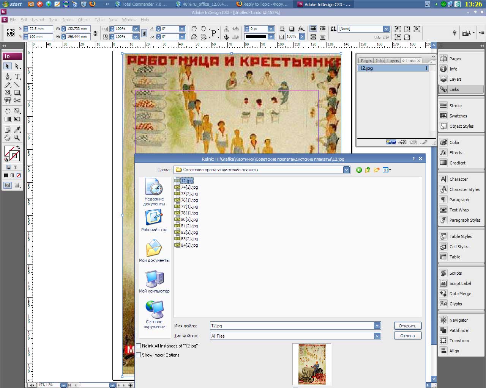Swap fill and stroke arrow icon
This screenshot has width=486, height=388.
(x=18, y=148)
